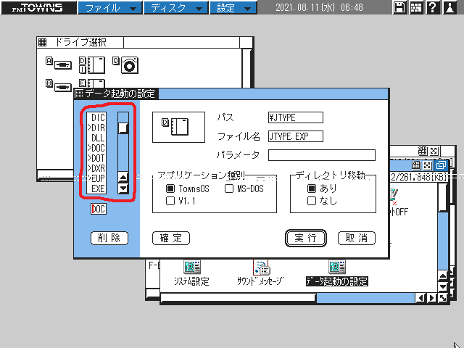Viewport: 464px width, 348px height.
Task: Click background window horizontal scroll right arrow
Action: pyautogui.click(x=432, y=298)
